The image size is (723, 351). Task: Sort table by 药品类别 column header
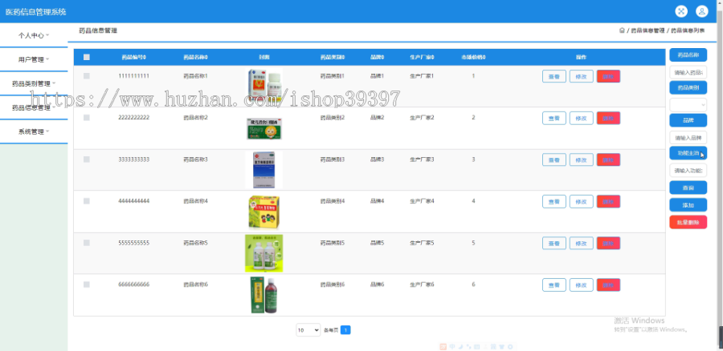click(x=333, y=58)
